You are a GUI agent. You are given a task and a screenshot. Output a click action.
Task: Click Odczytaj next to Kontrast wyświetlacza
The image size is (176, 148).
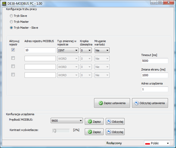point(115,132)
